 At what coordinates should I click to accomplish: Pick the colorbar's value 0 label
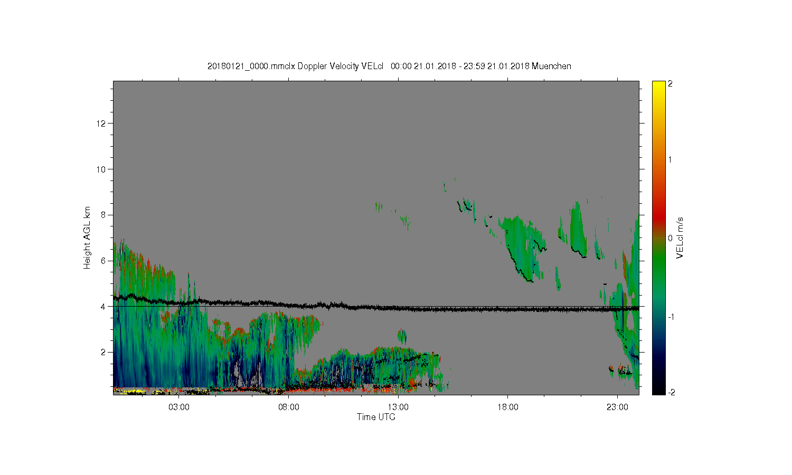coord(670,238)
